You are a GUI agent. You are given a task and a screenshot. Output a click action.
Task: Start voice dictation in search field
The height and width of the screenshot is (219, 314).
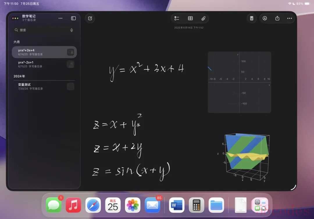72,30
